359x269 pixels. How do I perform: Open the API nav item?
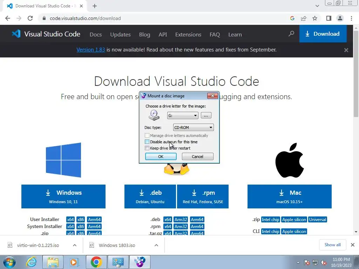pos(163,35)
